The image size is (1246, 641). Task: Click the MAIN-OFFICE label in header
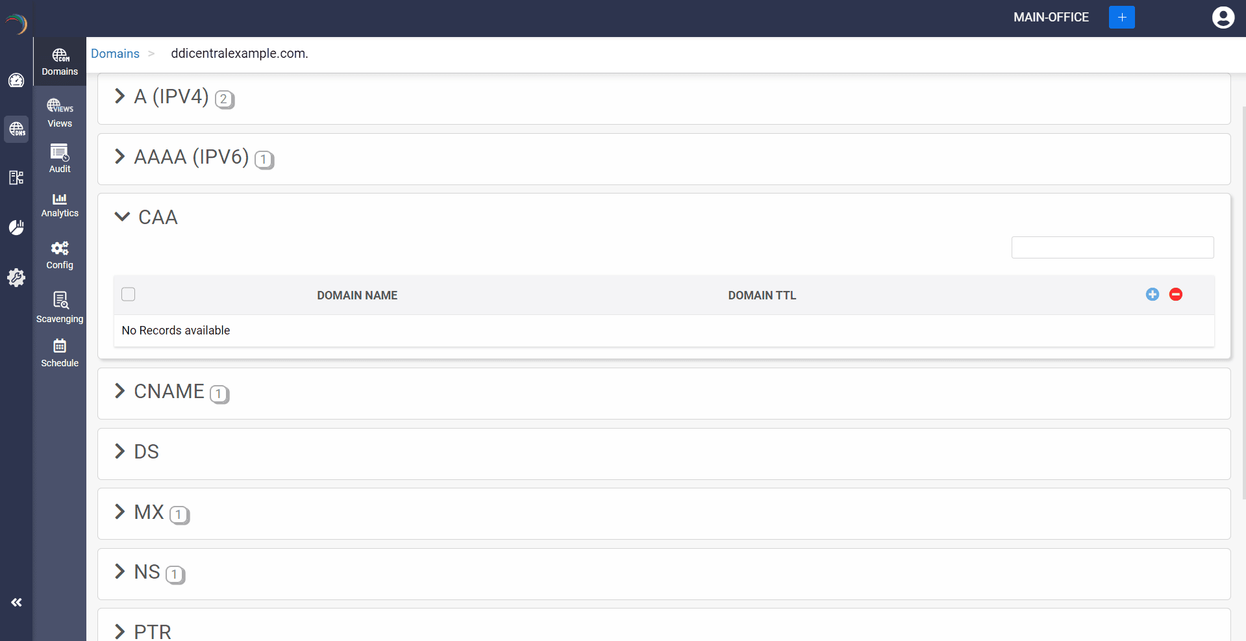tap(1051, 18)
